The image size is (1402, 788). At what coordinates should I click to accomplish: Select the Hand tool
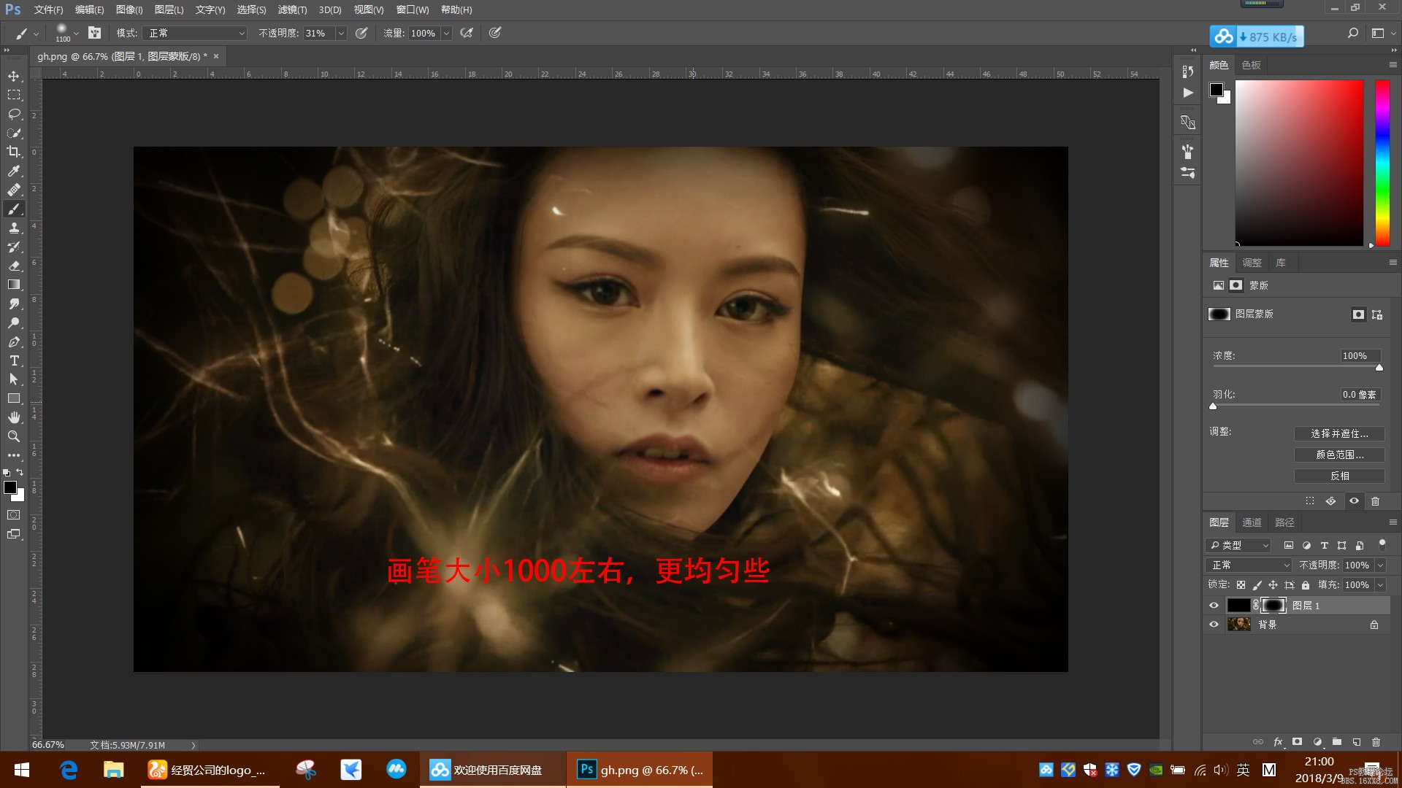(x=14, y=417)
